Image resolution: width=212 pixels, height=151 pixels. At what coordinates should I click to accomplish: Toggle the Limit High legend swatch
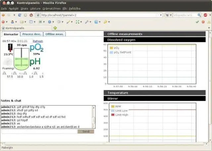(x=113, y=115)
